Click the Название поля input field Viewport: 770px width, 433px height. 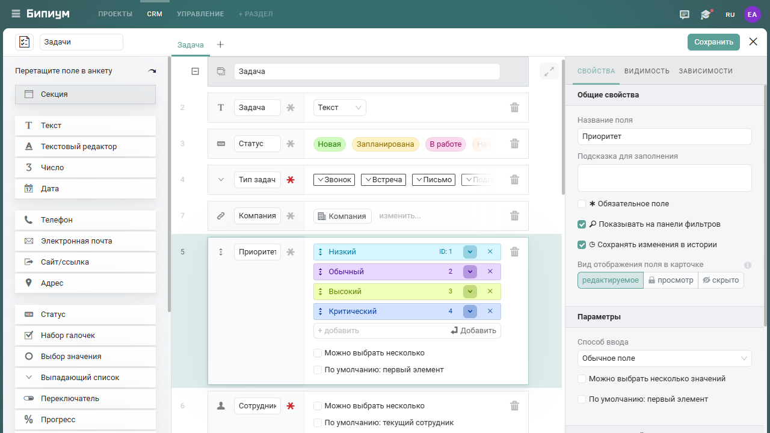(665, 137)
